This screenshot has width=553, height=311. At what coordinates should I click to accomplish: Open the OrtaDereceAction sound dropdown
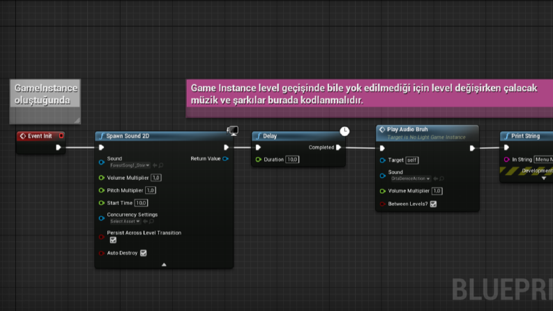pyautogui.click(x=410, y=179)
